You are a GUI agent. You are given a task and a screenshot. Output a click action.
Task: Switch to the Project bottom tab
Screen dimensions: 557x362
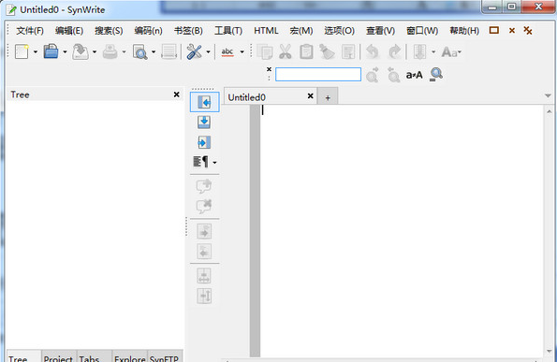point(58,357)
